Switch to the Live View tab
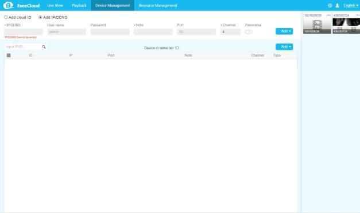The width and height of the screenshot is (360, 213). [x=55, y=6]
